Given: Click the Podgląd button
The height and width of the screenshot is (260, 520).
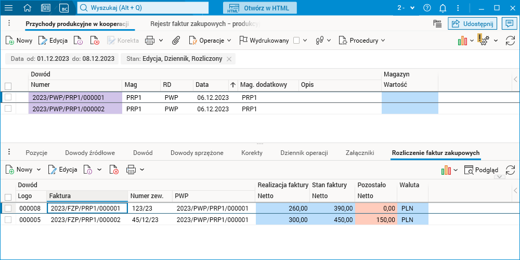Looking at the screenshot, I should [481, 170].
